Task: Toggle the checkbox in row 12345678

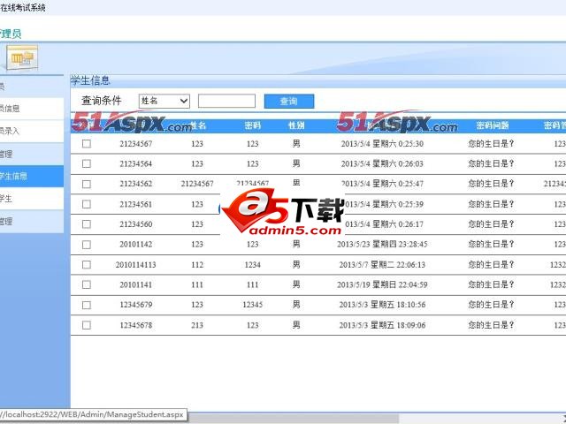Action: point(87,325)
